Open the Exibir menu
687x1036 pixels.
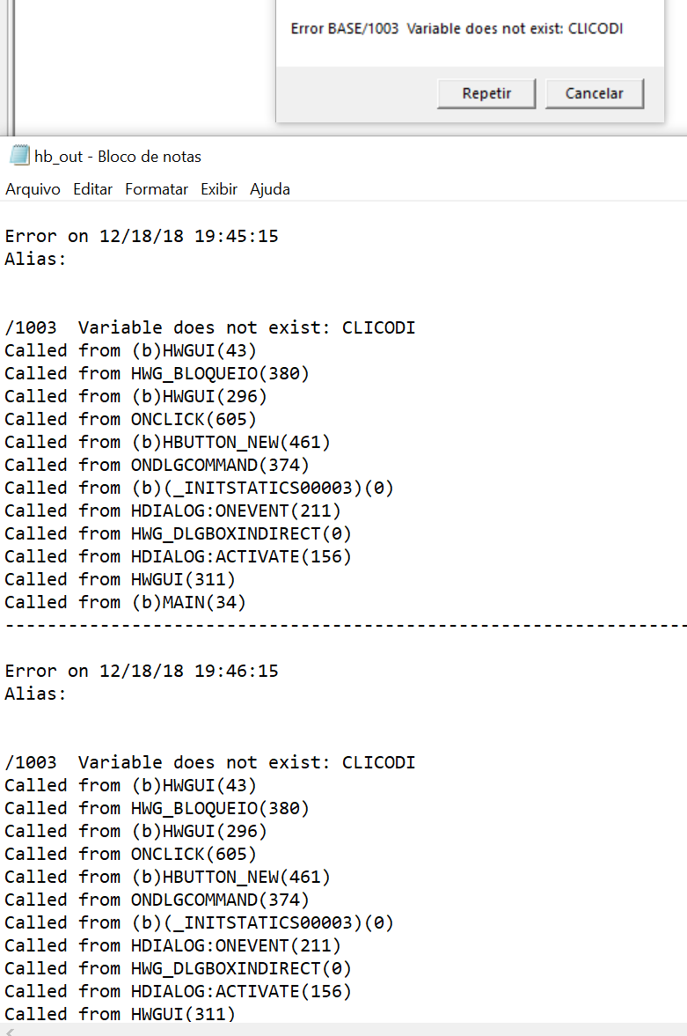[219, 189]
